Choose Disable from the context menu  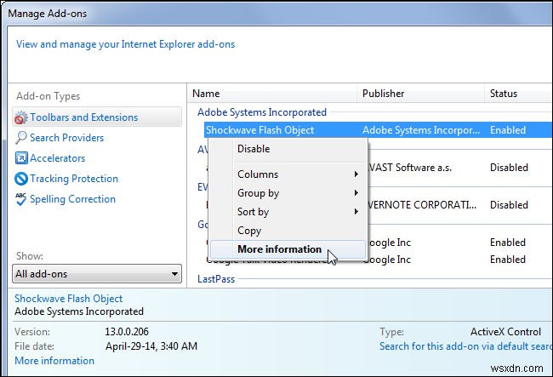pyautogui.click(x=254, y=149)
